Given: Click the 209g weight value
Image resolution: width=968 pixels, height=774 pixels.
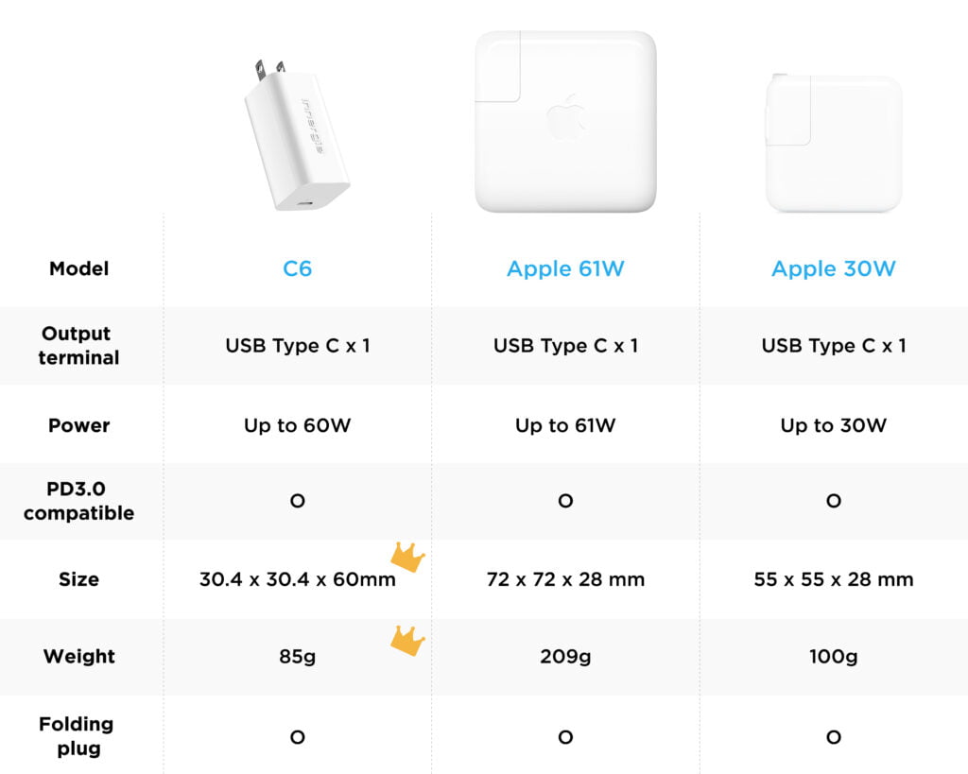Looking at the screenshot, I should (x=565, y=656).
